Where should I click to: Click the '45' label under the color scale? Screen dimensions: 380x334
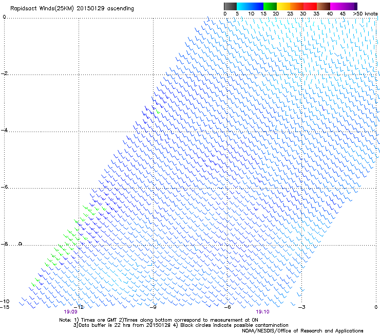(343, 14)
